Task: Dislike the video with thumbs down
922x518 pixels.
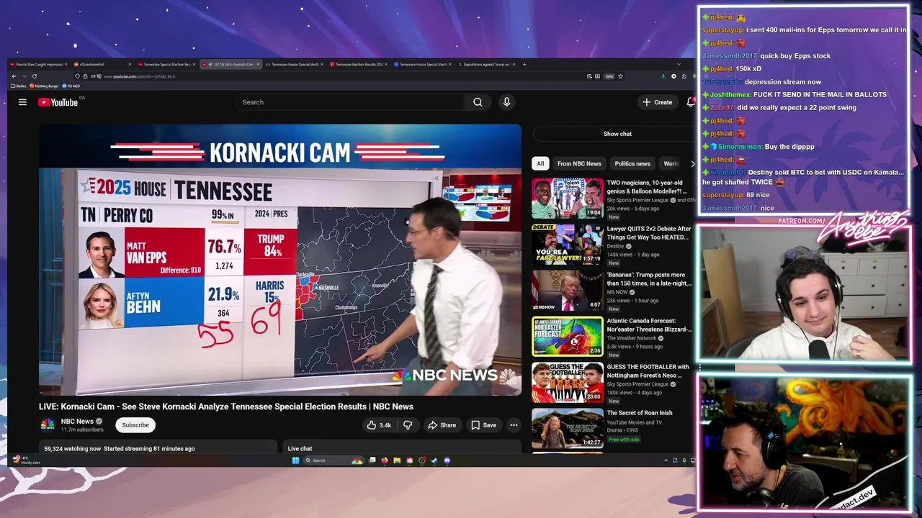Action: (408, 425)
